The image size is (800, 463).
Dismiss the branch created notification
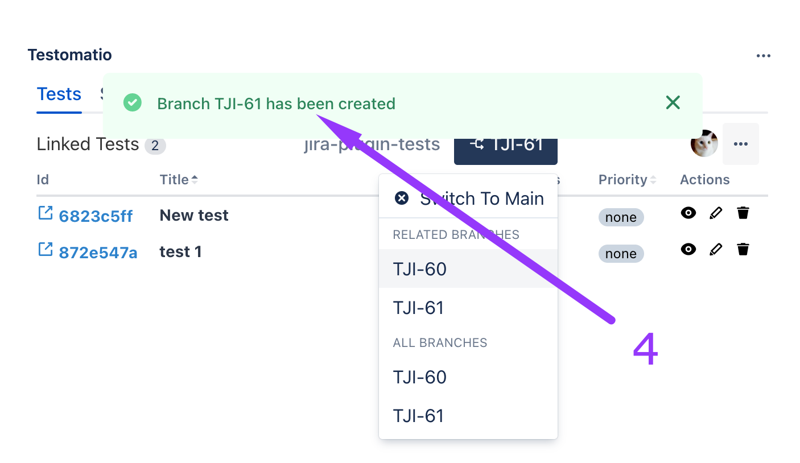tap(673, 103)
